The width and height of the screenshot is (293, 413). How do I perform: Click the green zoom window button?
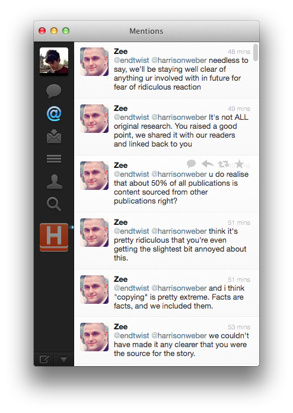66,31
